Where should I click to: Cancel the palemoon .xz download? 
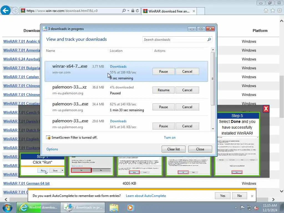[187, 90]
